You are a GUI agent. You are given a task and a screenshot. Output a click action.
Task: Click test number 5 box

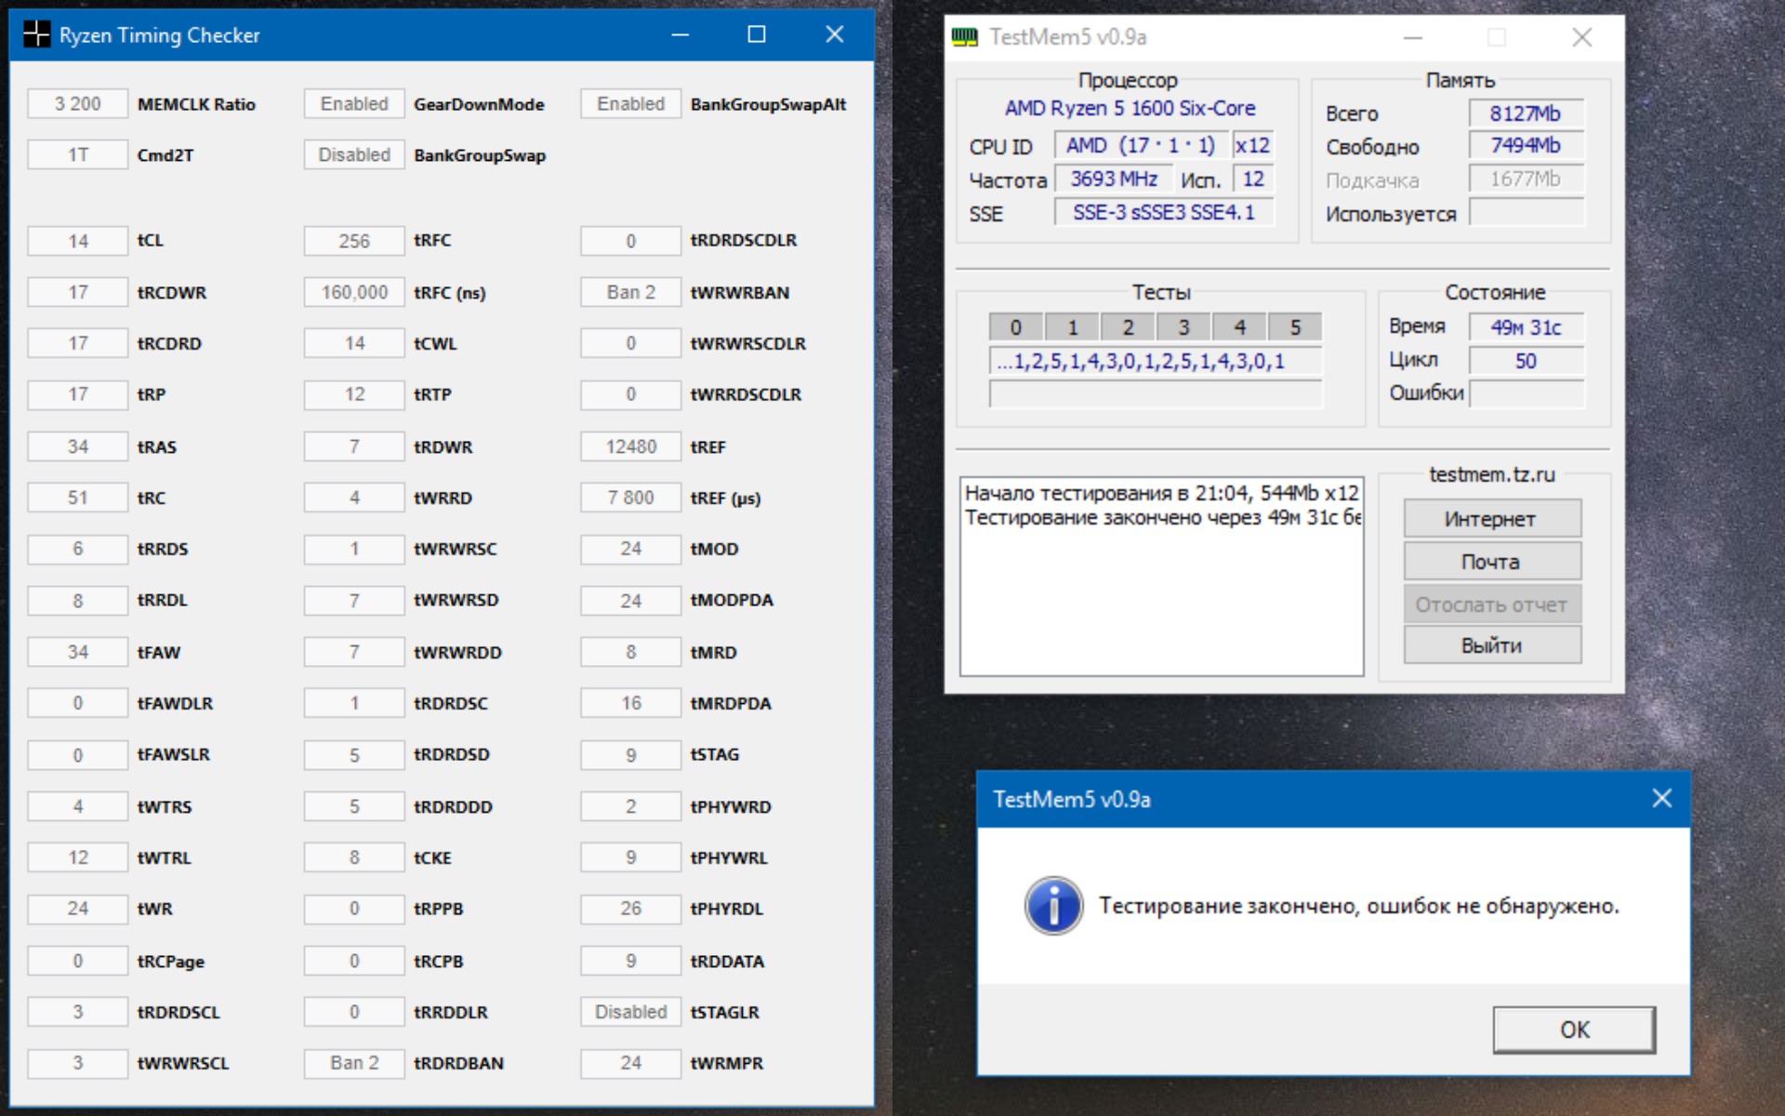click(x=1294, y=327)
